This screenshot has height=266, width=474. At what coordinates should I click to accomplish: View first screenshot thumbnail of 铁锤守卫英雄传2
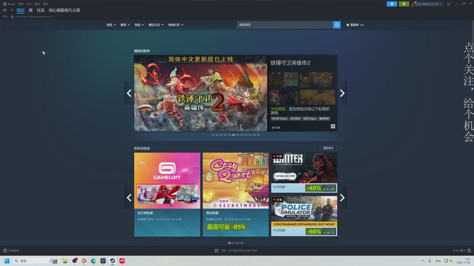tap(284, 80)
